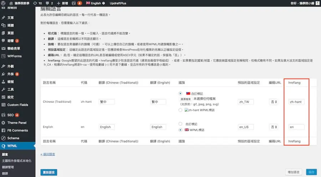This screenshot has height=177, width=321.
Task: Open the 你好 user account menu
Action: 305,3
